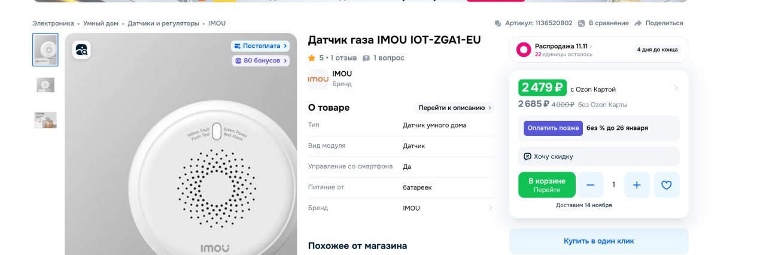Click the star rating icon
Screen dimensions: 766x255
point(312,58)
